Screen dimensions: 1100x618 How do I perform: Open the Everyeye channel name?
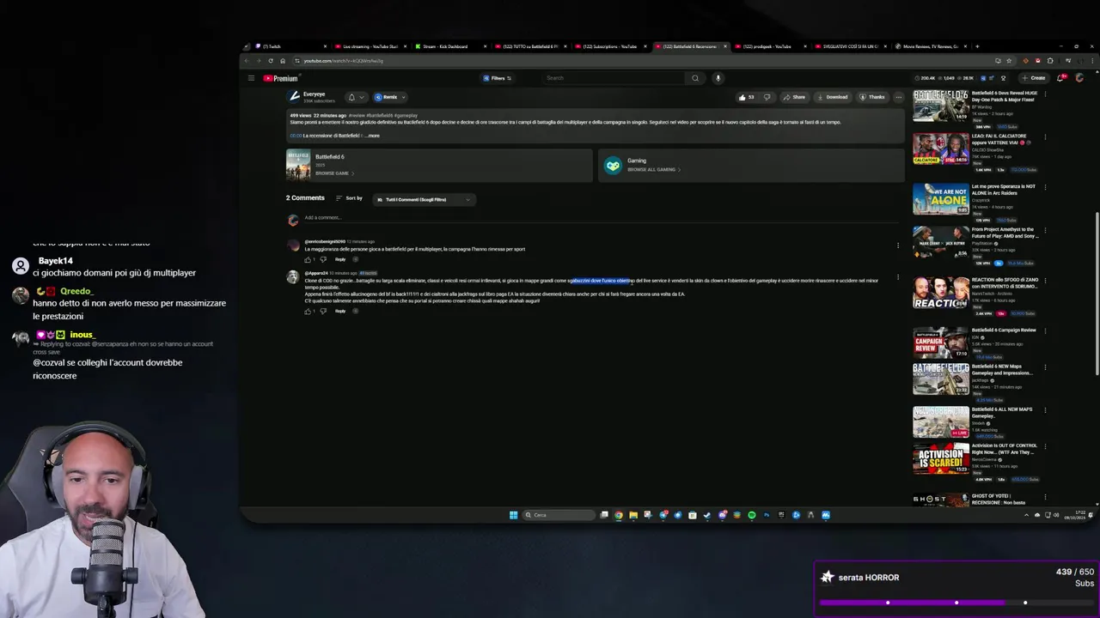pyautogui.click(x=314, y=94)
